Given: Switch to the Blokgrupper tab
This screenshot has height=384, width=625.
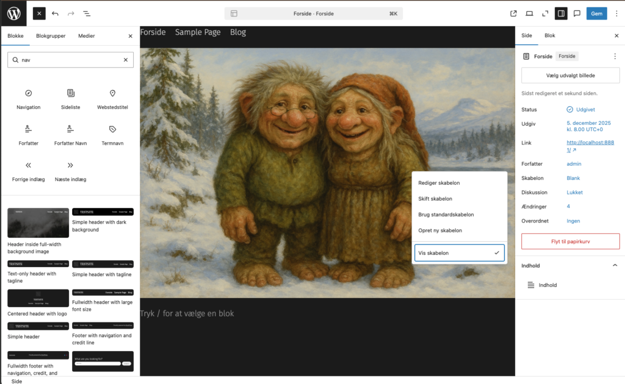Looking at the screenshot, I should coord(51,36).
